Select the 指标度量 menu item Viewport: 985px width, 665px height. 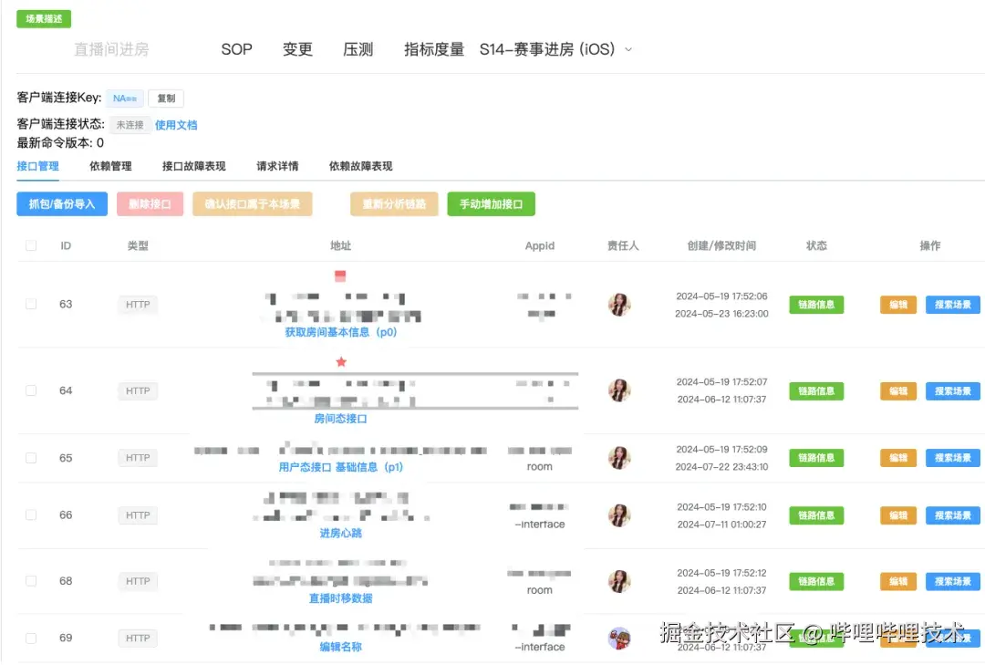coord(433,50)
